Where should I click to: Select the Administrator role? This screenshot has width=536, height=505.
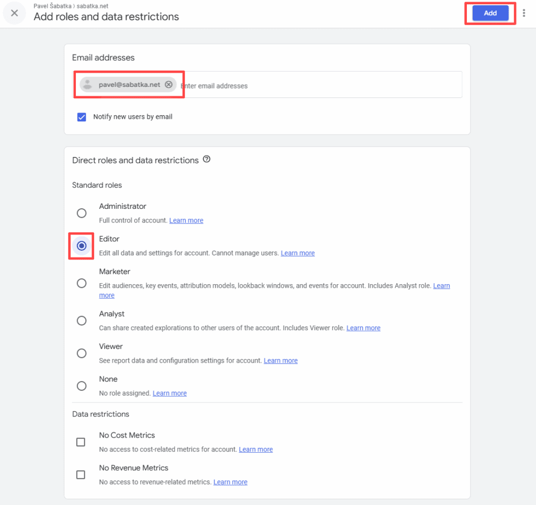(x=81, y=213)
